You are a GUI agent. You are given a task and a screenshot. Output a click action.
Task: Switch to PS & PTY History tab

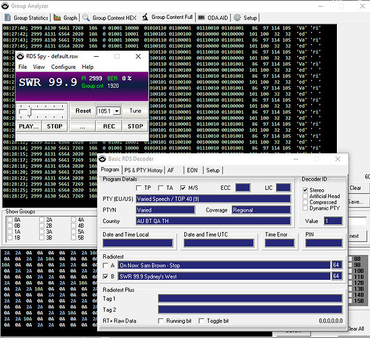143,170
